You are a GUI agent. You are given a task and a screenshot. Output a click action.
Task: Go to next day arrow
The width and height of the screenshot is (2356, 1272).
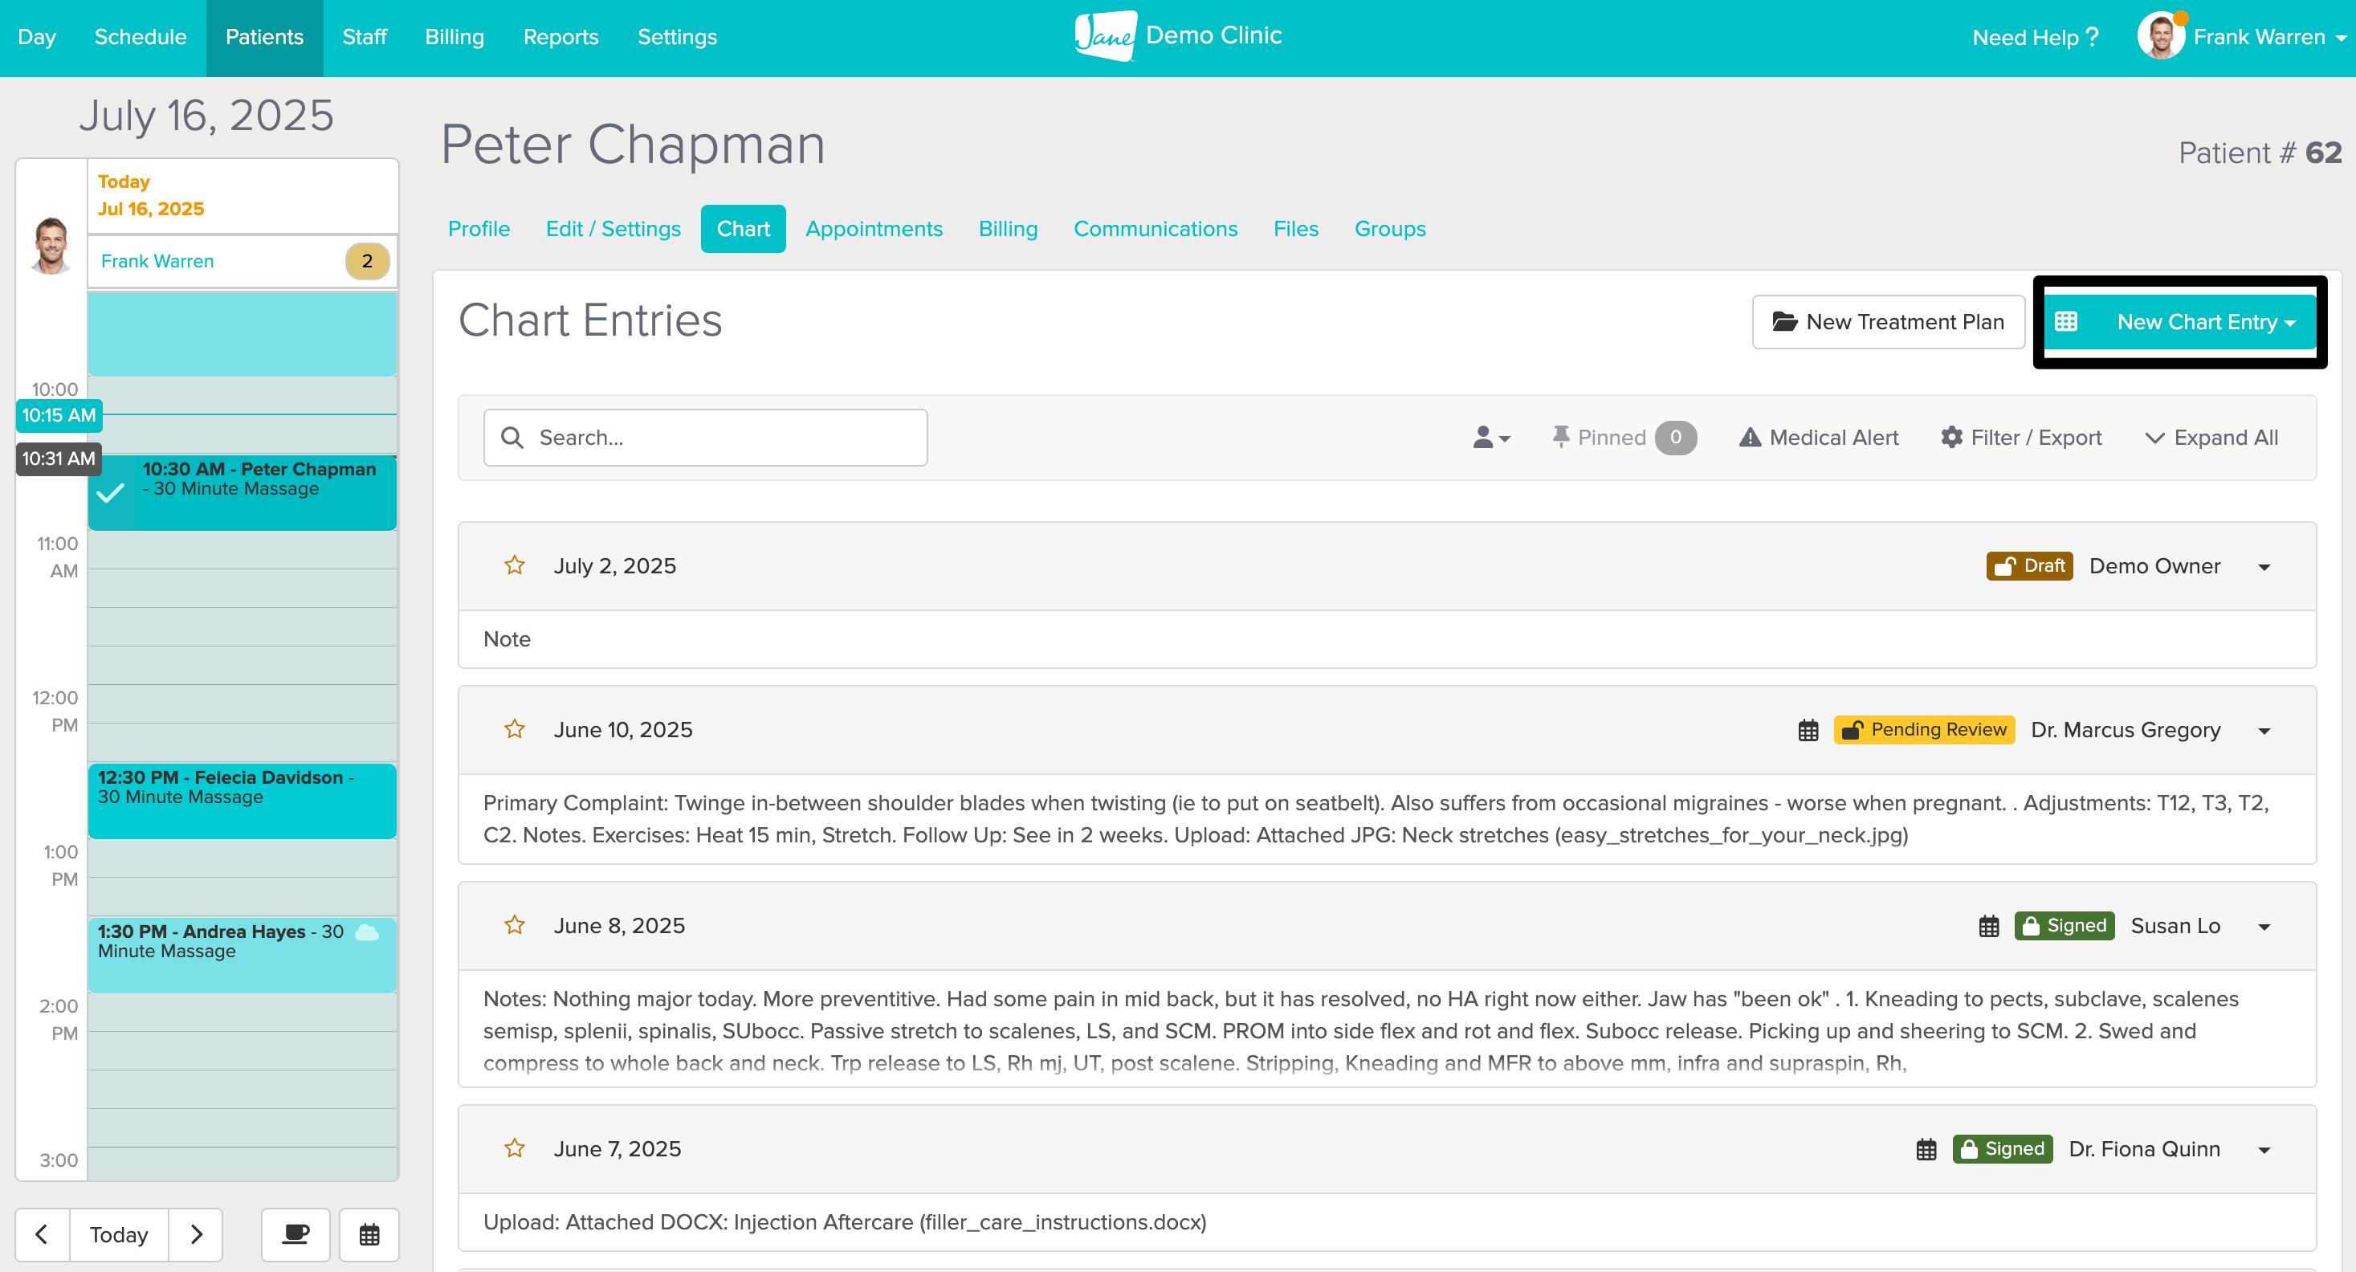pos(196,1234)
